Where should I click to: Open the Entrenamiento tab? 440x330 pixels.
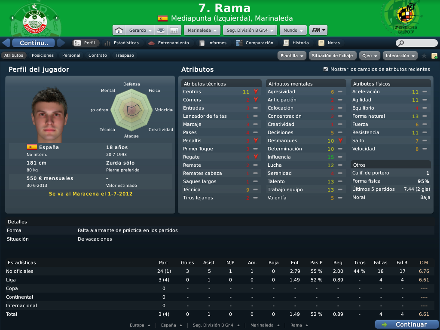coord(168,43)
